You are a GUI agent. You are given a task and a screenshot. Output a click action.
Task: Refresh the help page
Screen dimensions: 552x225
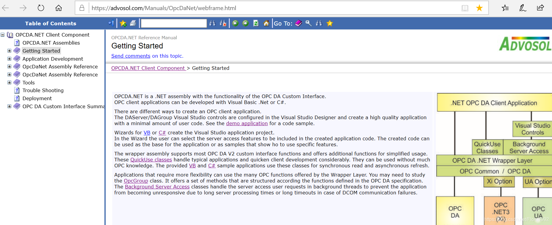coord(256,23)
